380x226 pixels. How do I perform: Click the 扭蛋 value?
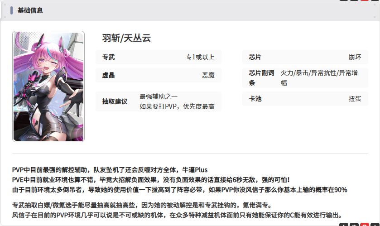click(355, 99)
